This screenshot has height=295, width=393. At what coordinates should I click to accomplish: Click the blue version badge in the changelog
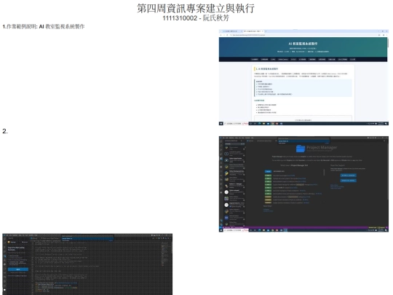point(268,172)
